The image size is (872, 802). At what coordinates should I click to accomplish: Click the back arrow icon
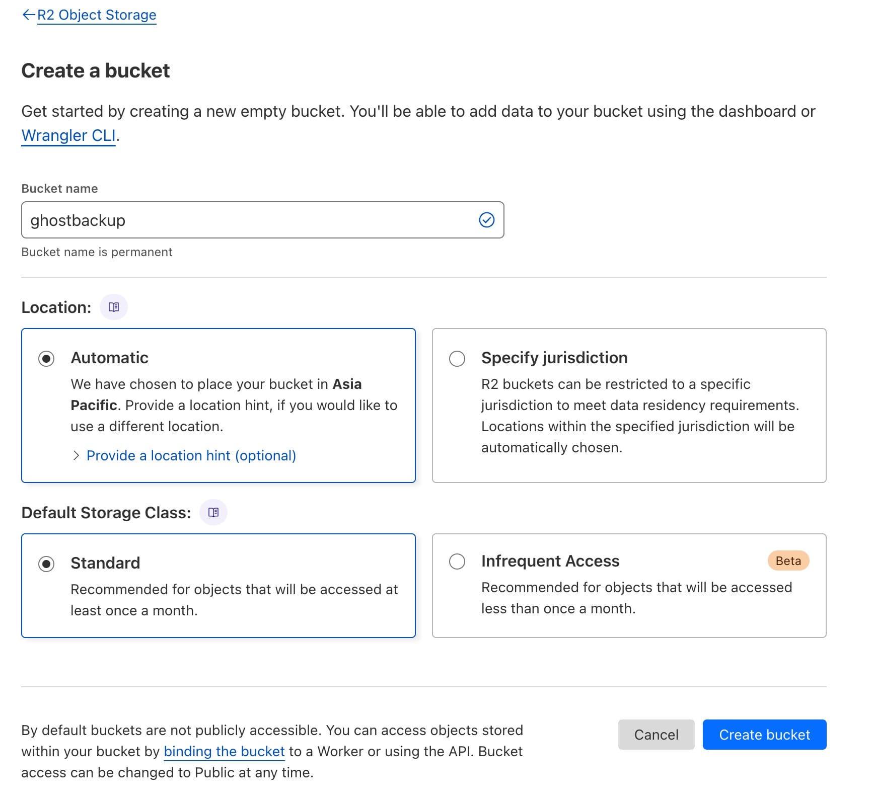pos(28,15)
